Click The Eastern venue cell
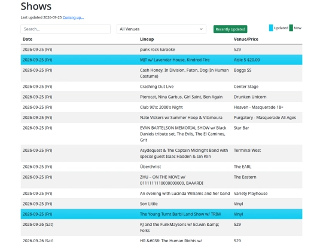Image resolution: width=323 pixels, height=242 pixels. point(245,177)
